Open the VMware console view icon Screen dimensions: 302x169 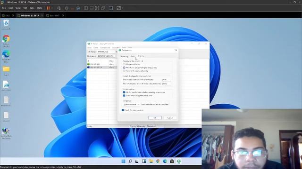coord(111,8)
